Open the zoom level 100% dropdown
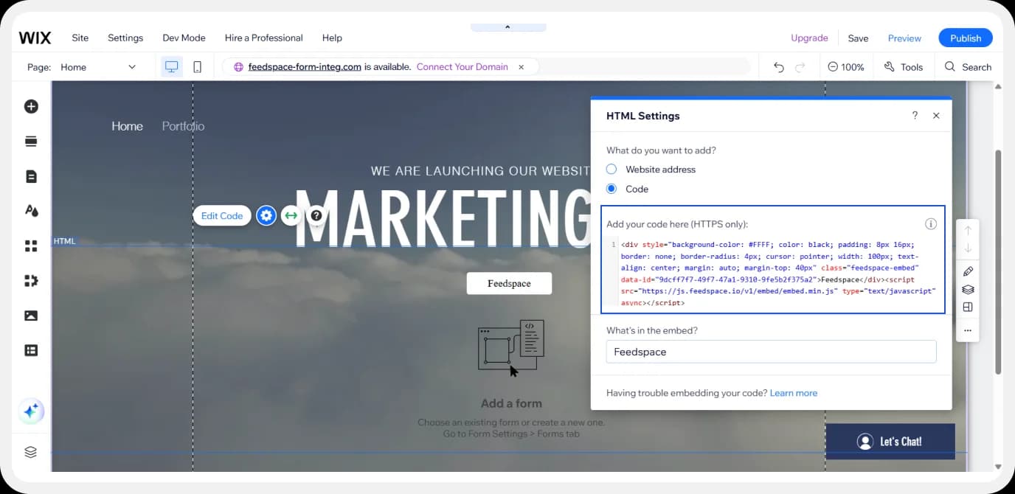1015x494 pixels. [846, 66]
